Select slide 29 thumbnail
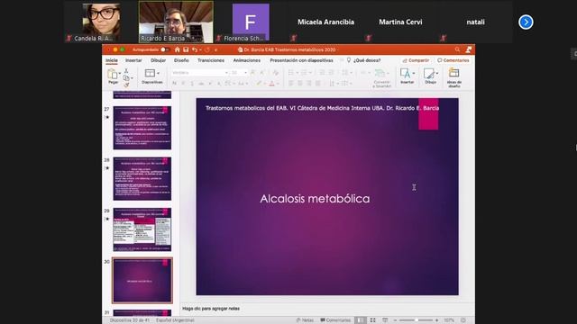This screenshot has width=577, height=324. coord(142,229)
